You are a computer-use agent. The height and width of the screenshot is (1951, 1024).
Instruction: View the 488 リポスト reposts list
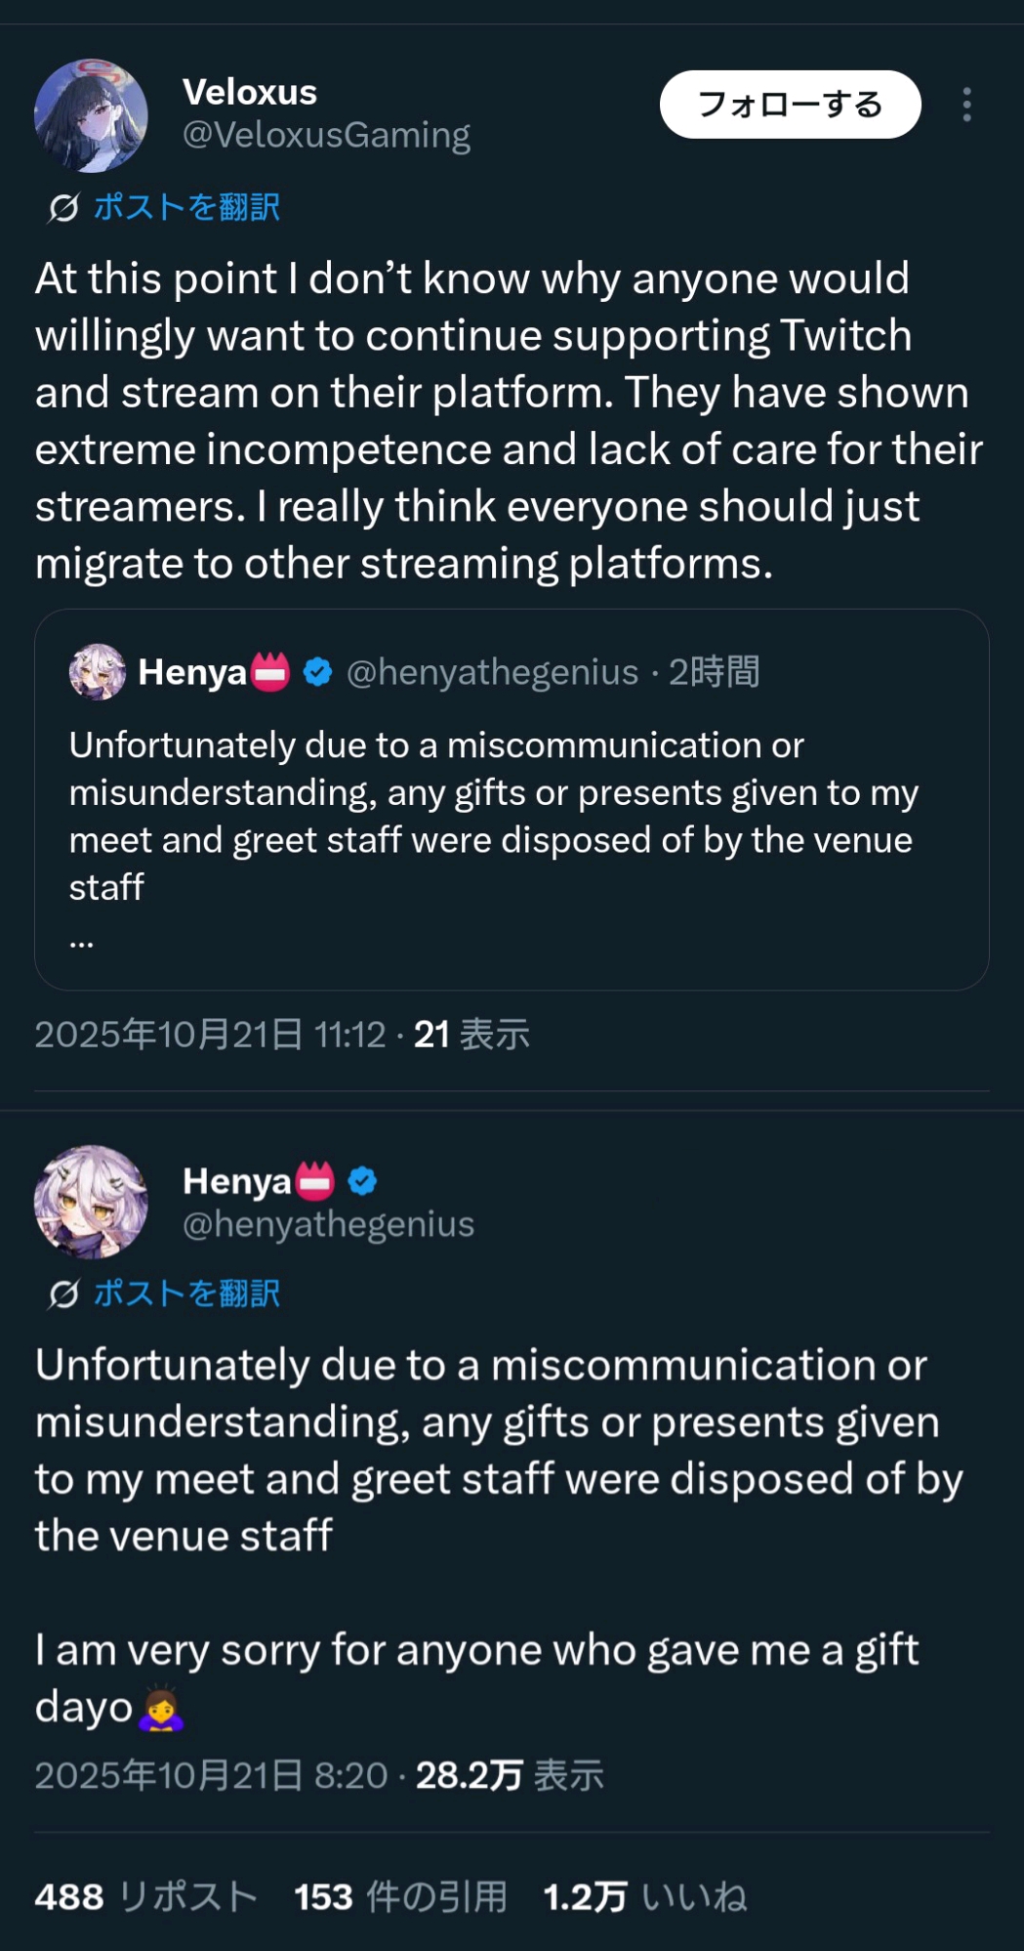146,1897
